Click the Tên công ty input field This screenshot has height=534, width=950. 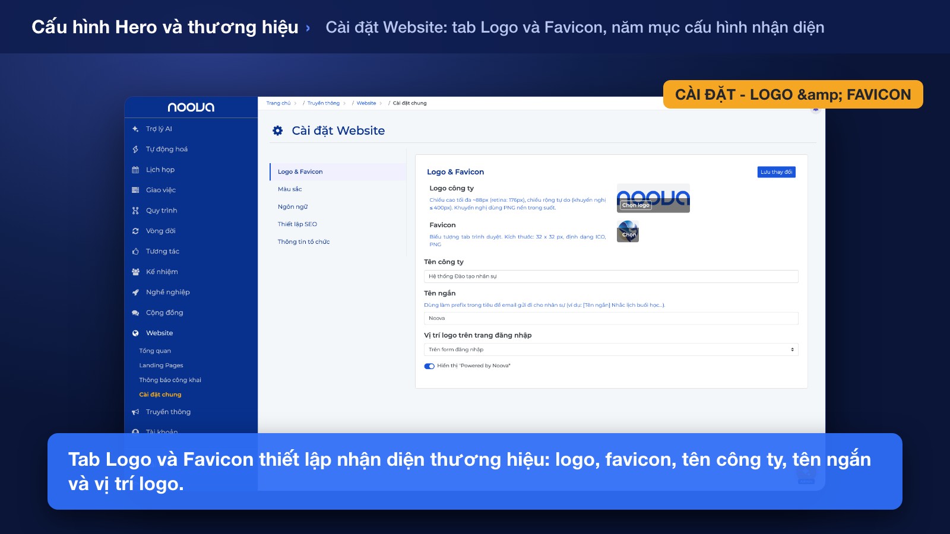point(611,276)
